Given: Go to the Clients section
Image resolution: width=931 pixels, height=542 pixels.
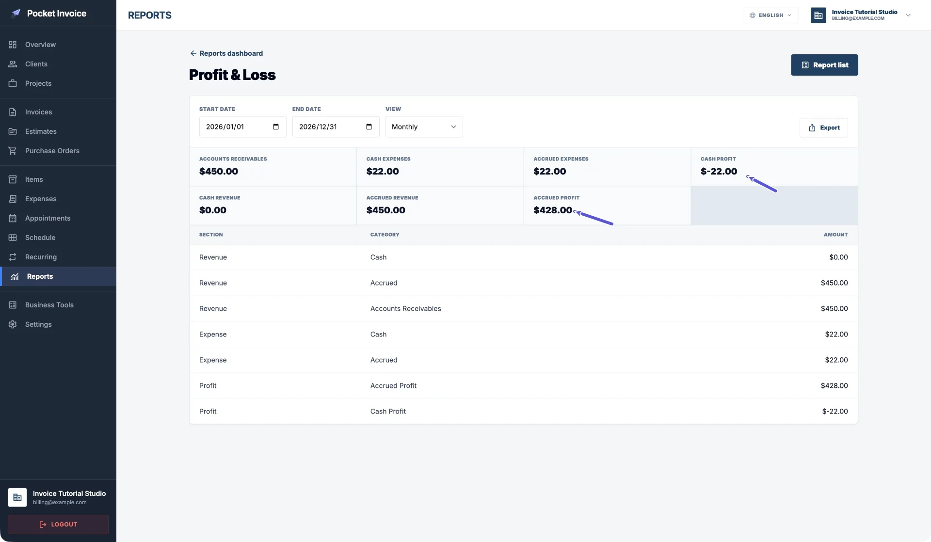Looking at the screenshot, I should (58, 64).
